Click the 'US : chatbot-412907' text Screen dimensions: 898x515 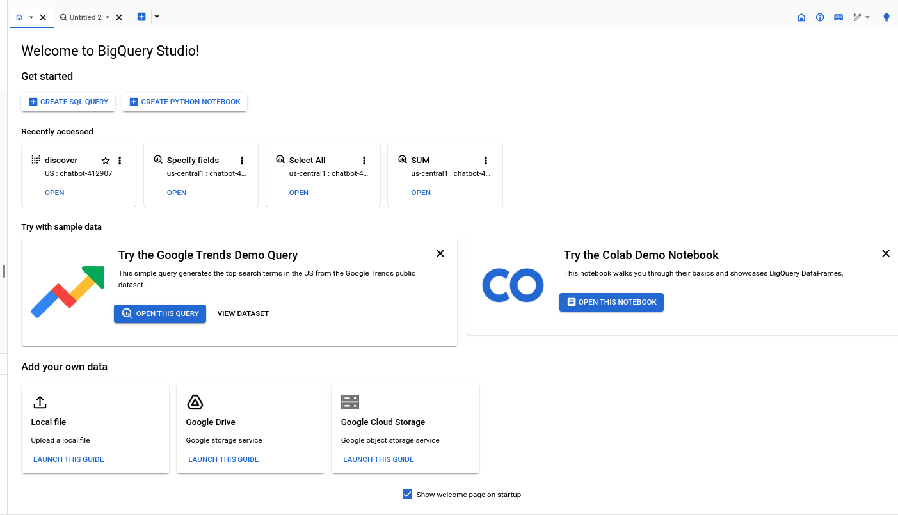[79, 173]
